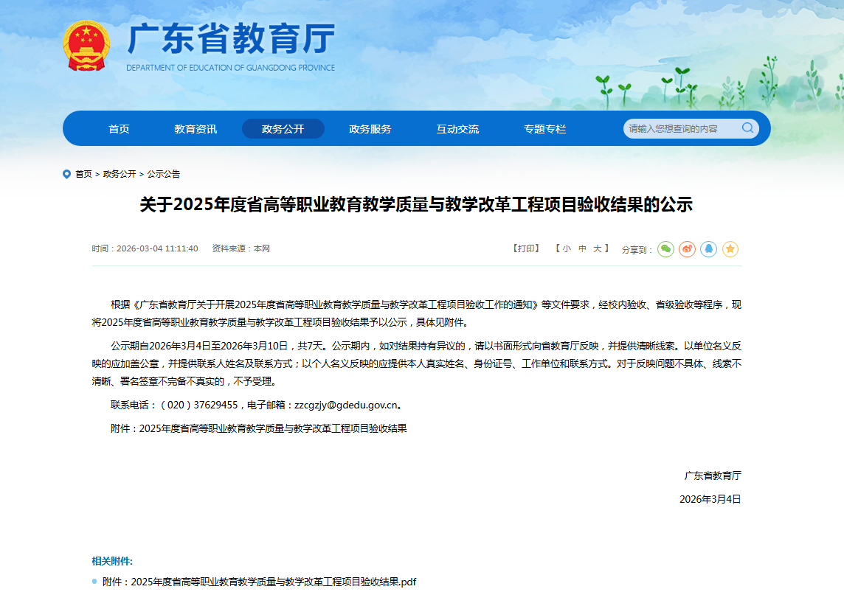Click the breadcrumb location pin icon

click(x=67, y=174)
